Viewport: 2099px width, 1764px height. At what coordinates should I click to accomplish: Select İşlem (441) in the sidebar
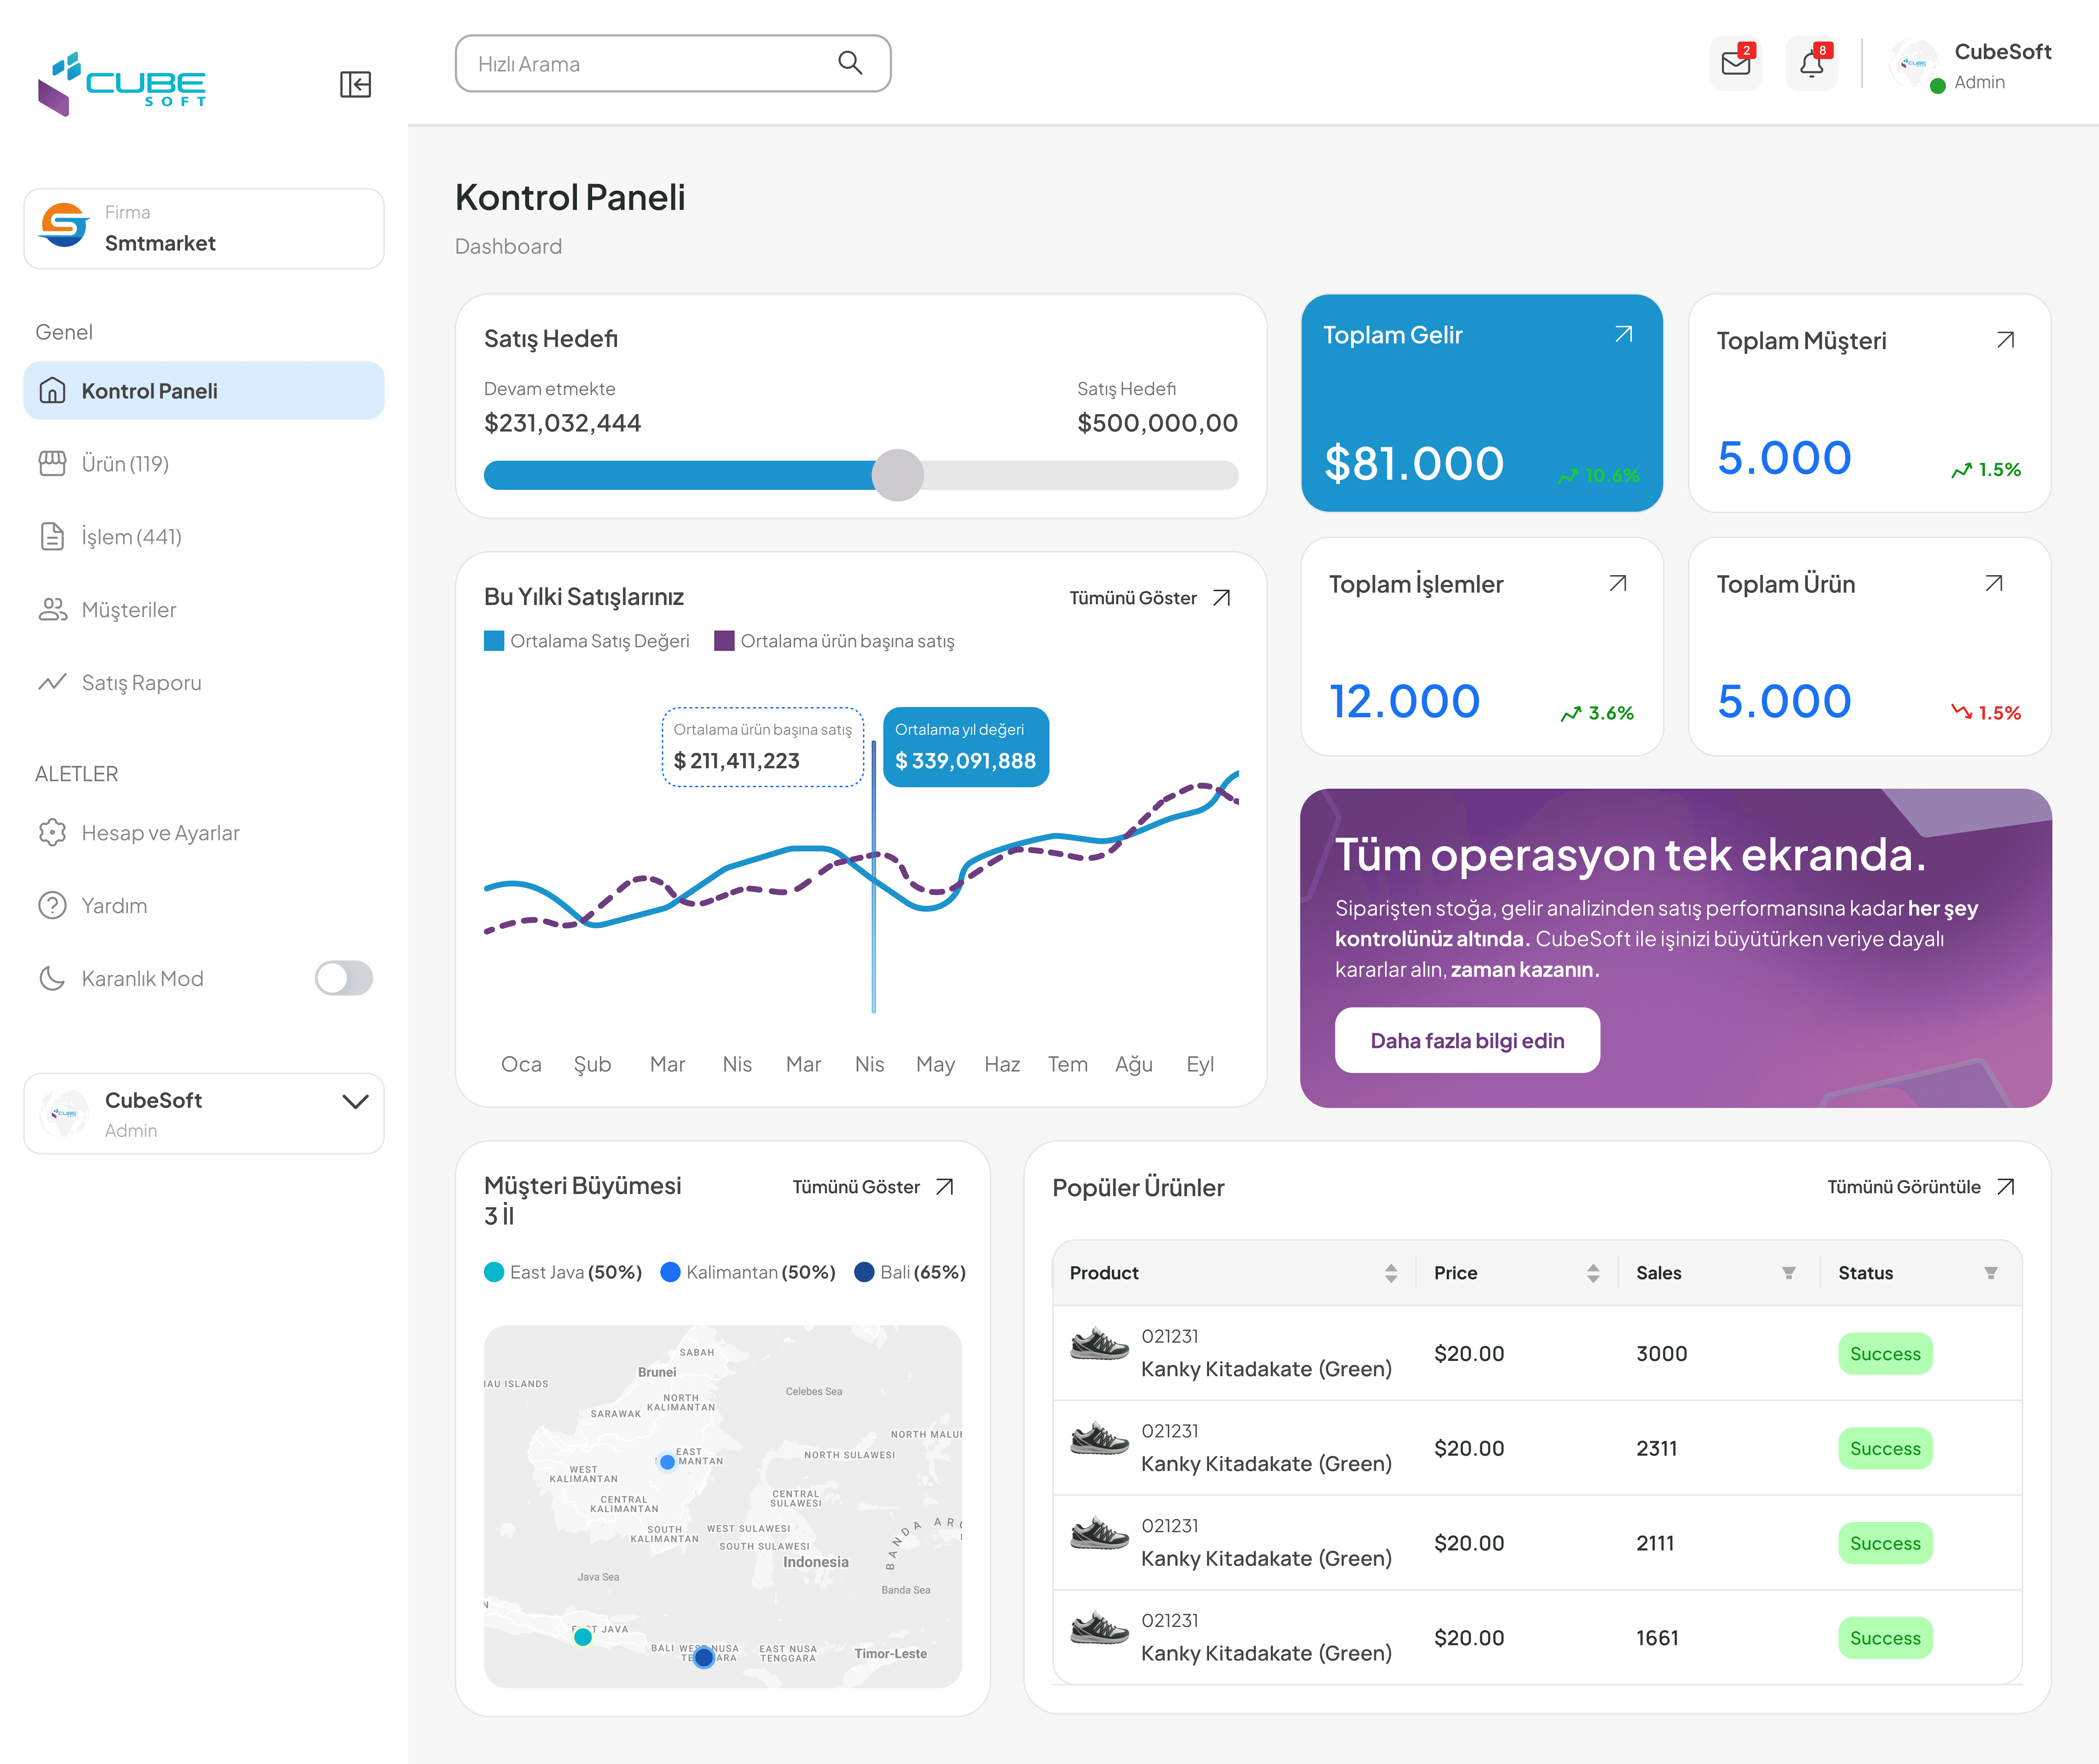(131, 537)
